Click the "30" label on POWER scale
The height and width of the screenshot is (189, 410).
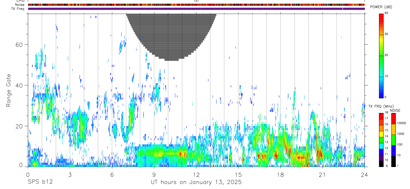pyautogui.click(x=387, y=34)
